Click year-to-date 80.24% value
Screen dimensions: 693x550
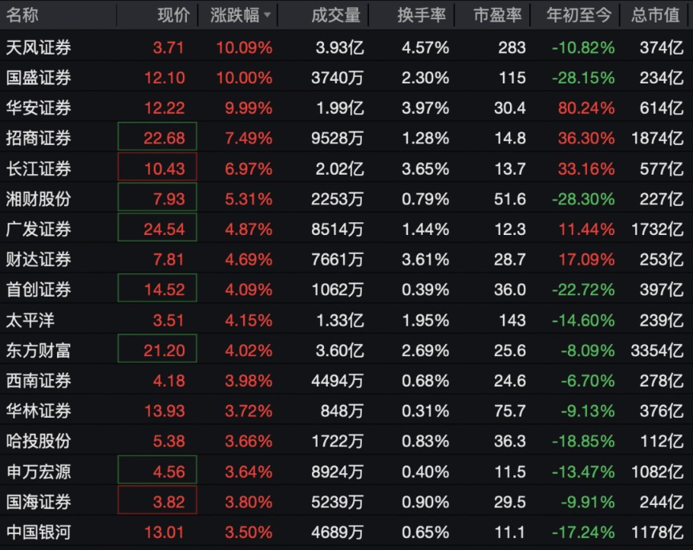[586, 108]
